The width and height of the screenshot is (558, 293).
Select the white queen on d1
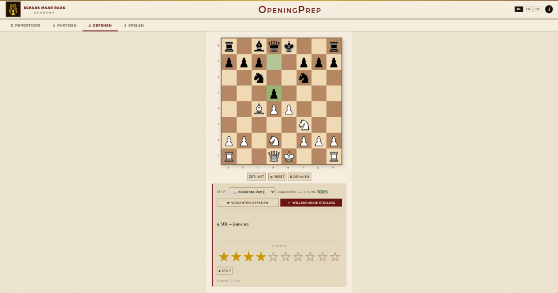click(274, 157)
